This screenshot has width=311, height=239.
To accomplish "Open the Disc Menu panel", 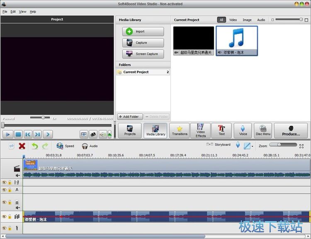I will (x=263, y=130).
